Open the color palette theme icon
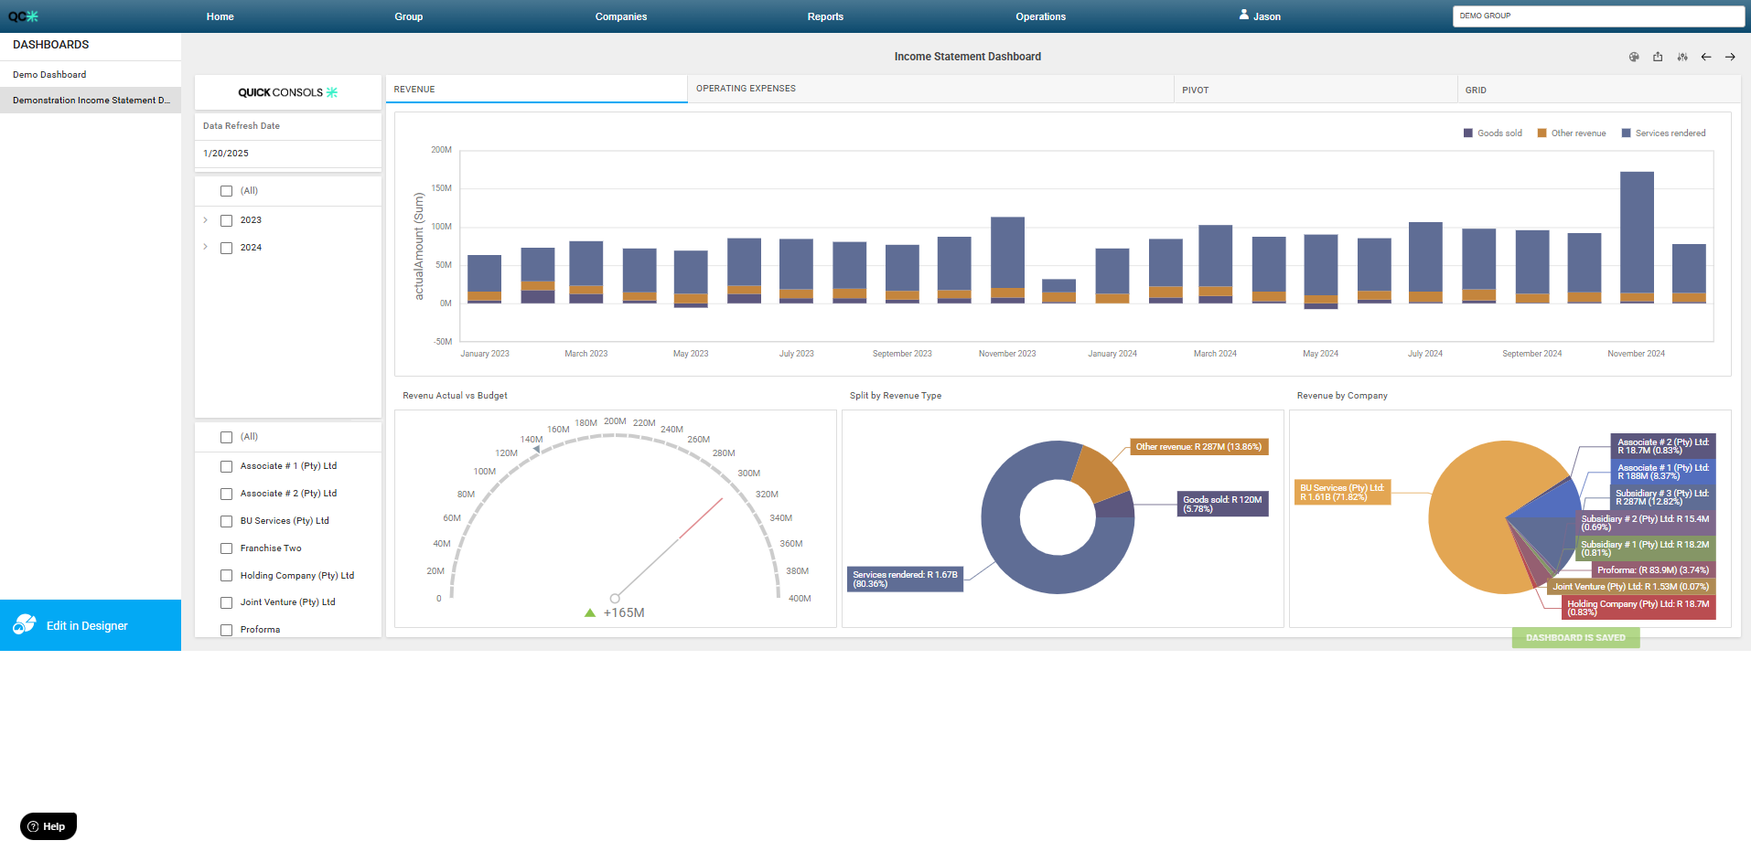Image resolution: width=1751 pixels, height=862 pixels. point(1634,57)
